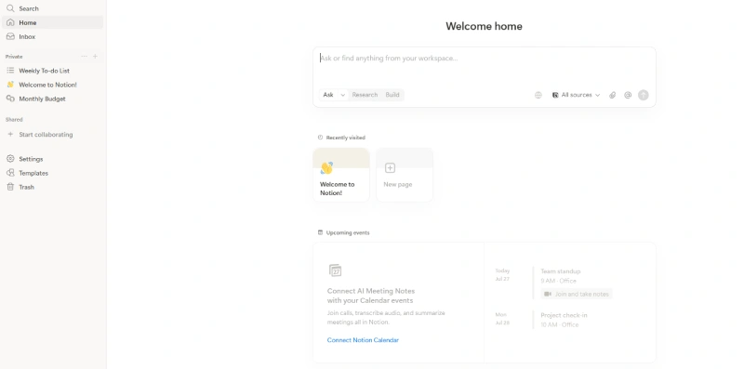Click the Monthly Budget coins icon

(10, 99)
